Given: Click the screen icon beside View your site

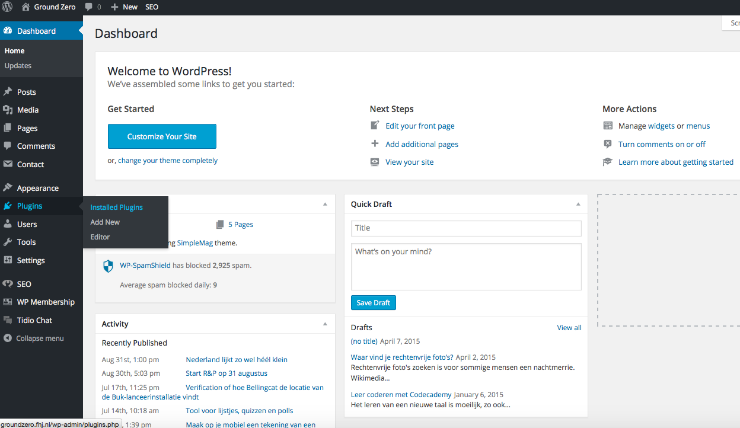Looking at the screenshot, I should pyautogui.click(x=375, y=162).
